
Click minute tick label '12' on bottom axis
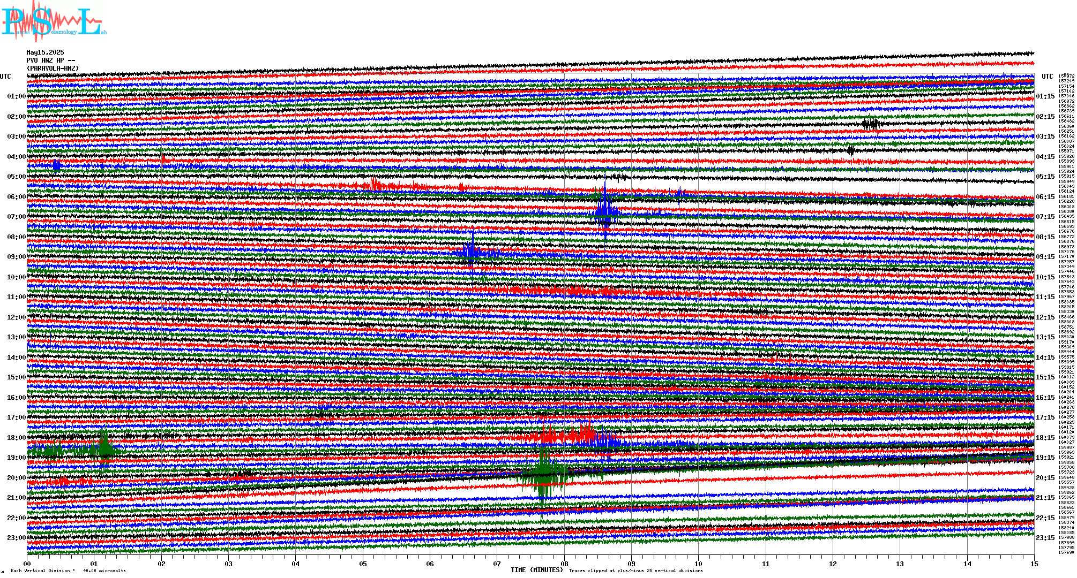pyautogui.click(x=833, y=564)
